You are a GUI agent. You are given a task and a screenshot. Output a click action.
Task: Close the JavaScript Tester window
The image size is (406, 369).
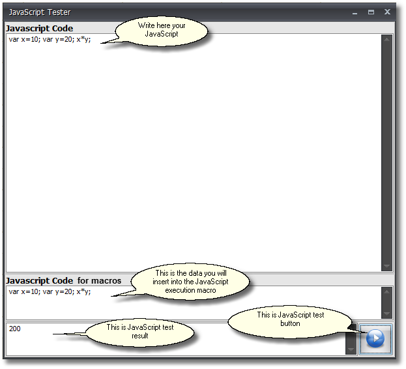[387, 12]
